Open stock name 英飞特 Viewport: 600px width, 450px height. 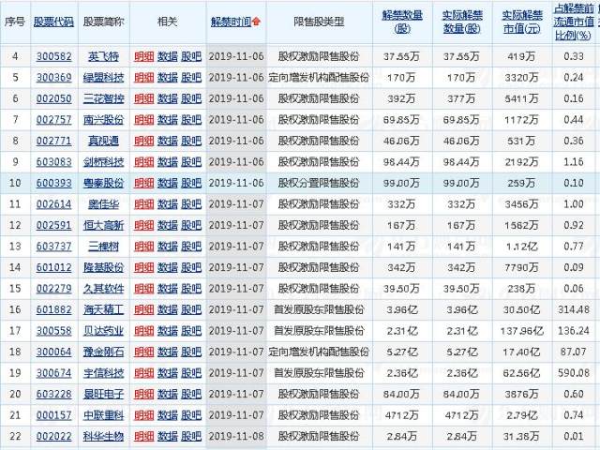tap(104, 56)
